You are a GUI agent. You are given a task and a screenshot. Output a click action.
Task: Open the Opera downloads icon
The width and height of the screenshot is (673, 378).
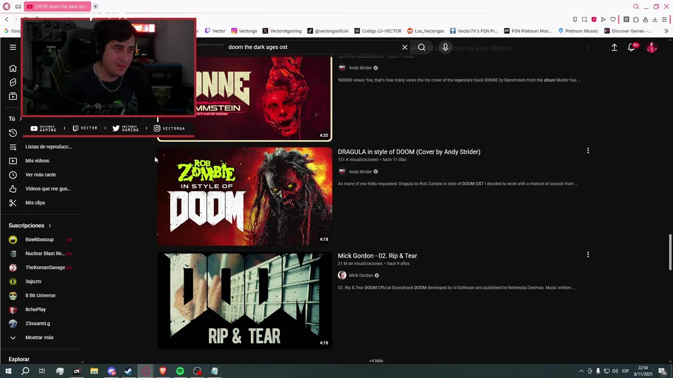(655, 19)
